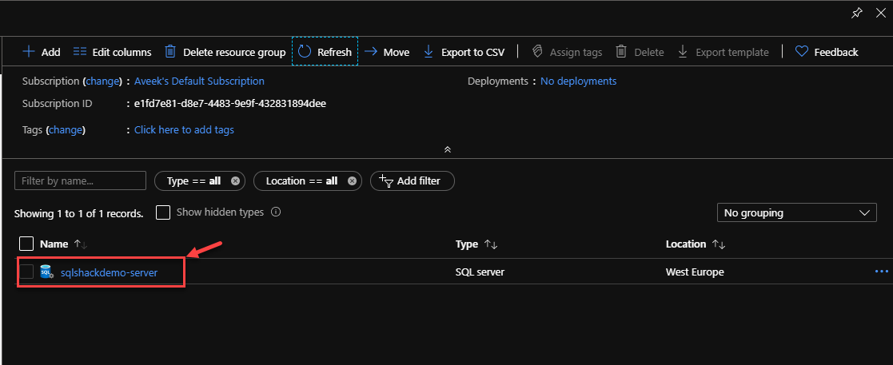Open Edit columns in toolbar

tap(112, 52)
